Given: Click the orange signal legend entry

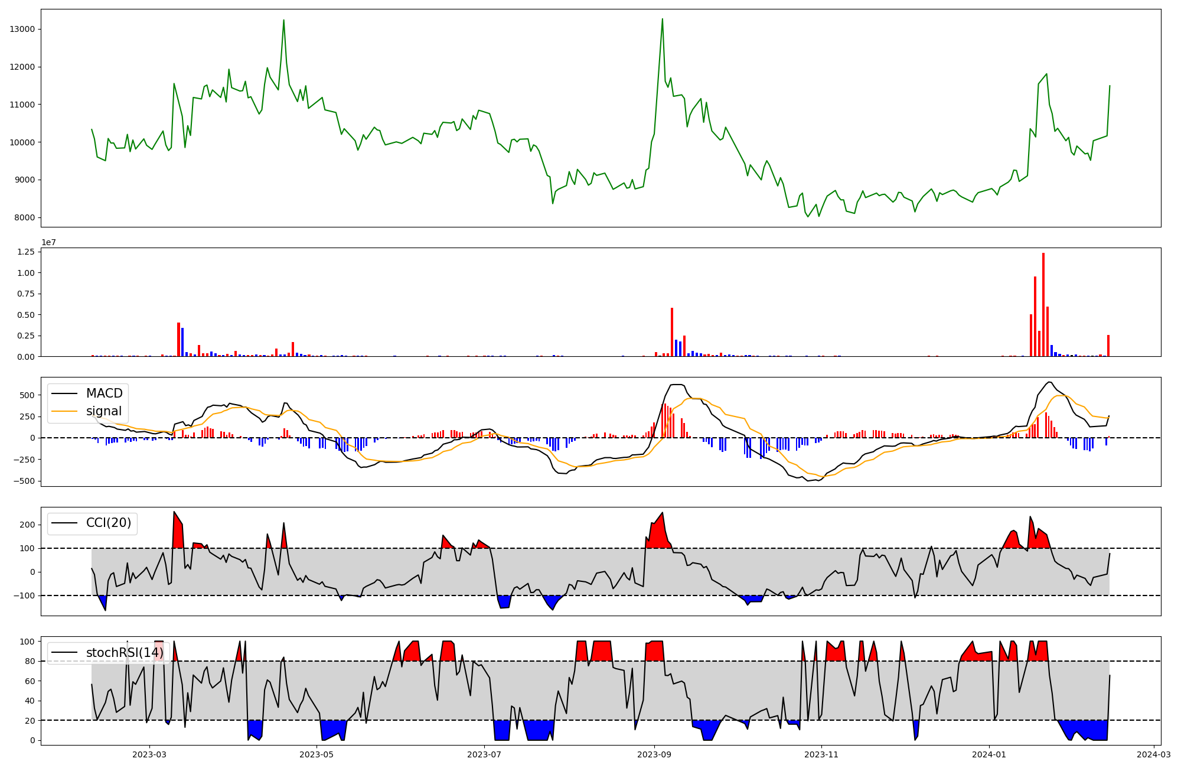Looking at the screenshot, I should point(103,411).
